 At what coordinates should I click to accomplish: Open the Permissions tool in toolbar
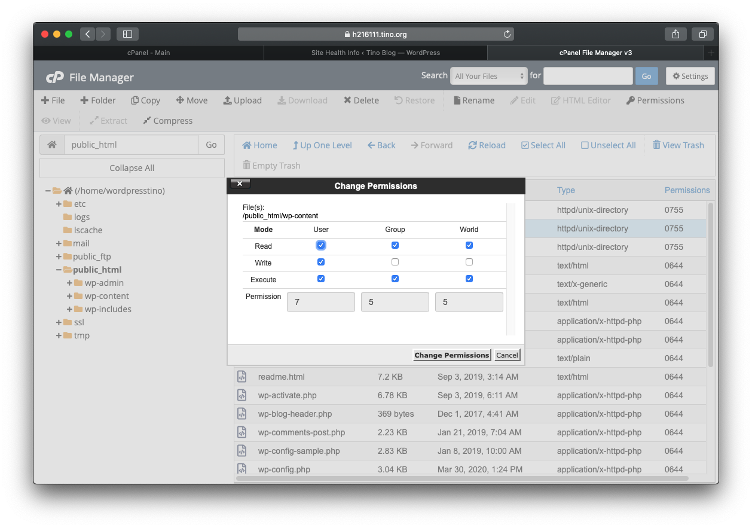point(655,100)
